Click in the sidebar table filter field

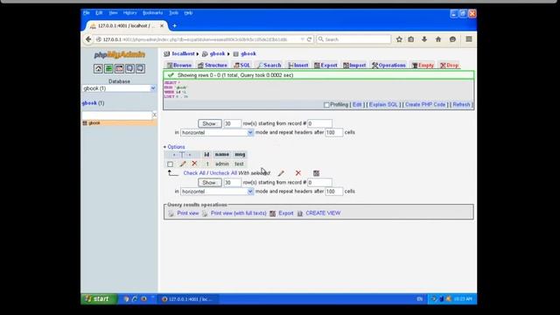point(117,115)
